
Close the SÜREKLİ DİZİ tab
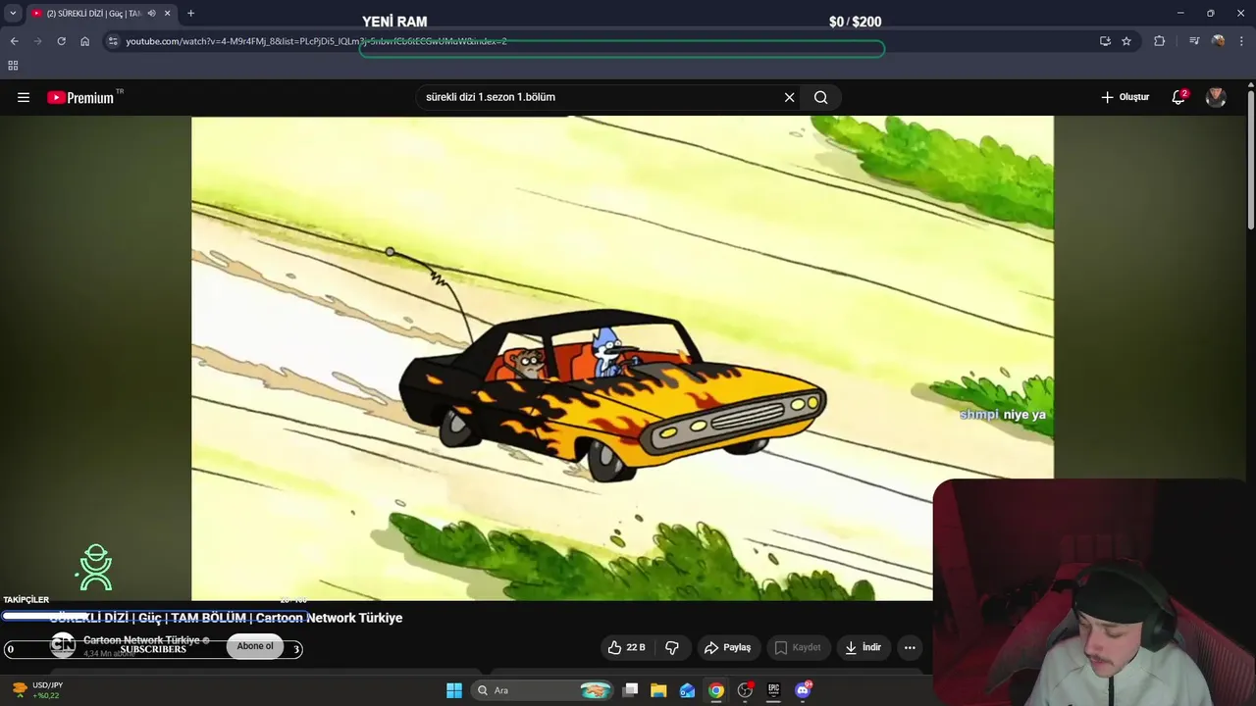[x=167, y=14]
